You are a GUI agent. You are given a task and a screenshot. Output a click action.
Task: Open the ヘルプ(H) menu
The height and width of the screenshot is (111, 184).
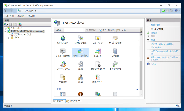(x=31, y=16)
